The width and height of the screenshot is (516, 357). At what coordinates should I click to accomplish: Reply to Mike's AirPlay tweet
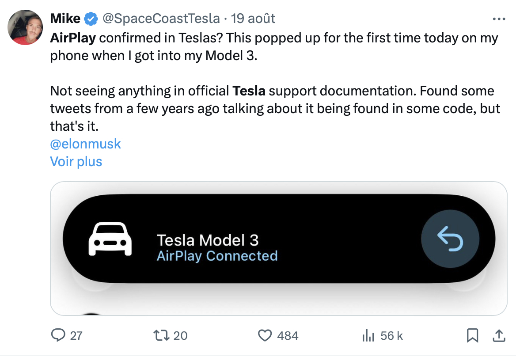[59, 336]
